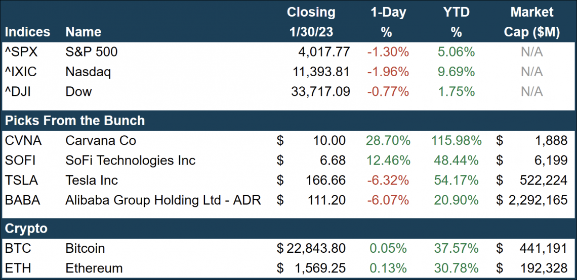This screenshot has width=577, height=280.
Task: Click the Market Cap ($M) column header
Action: click(x=531, y=22)
